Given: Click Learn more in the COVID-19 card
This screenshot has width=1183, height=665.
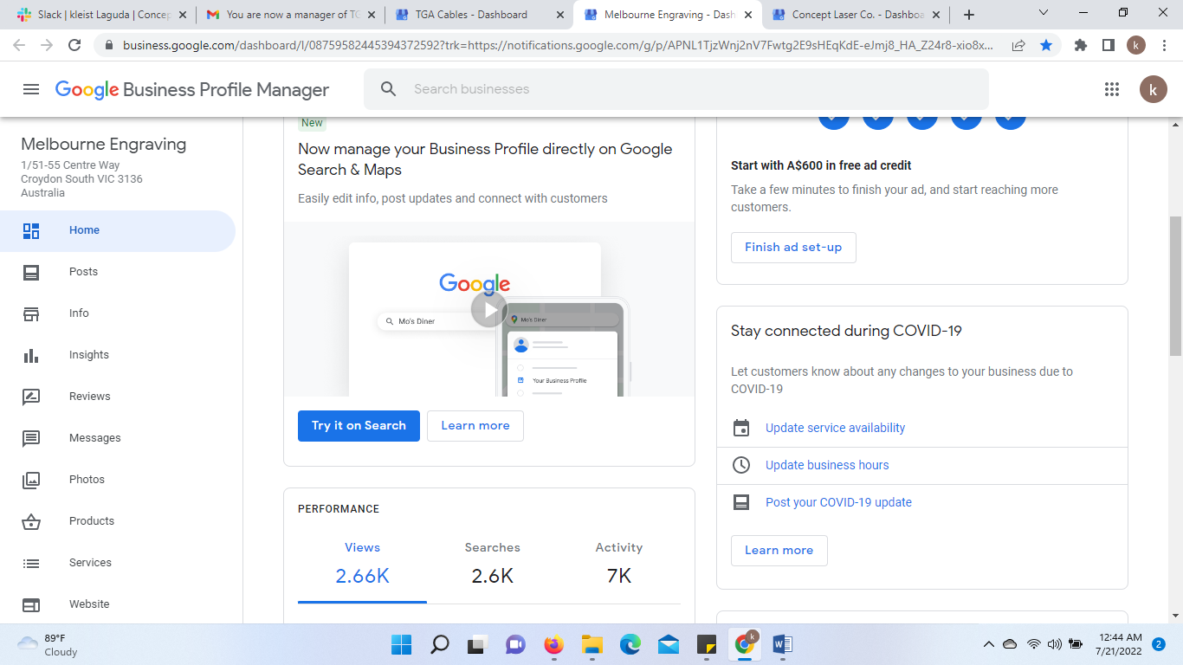Looking at the screenshot, I should pyautogui.click(x=779, y=551).
